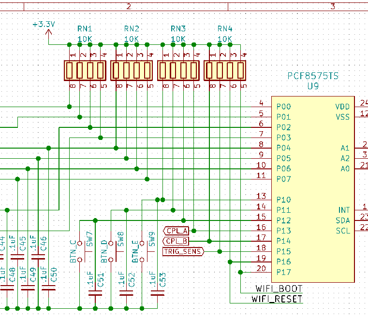Click the BTN_D switch value label
The height and width of the screenshot is (316, 368).
(104, 251)
